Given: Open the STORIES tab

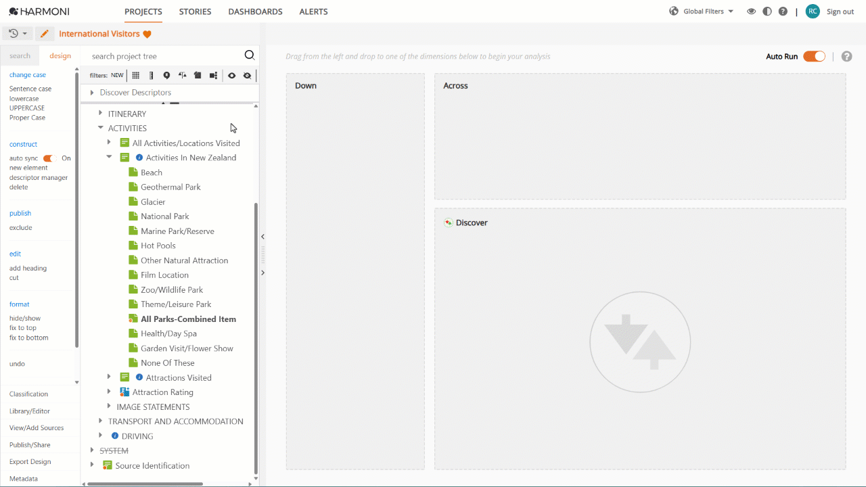Looking at the screenshot, I should 195,11.
